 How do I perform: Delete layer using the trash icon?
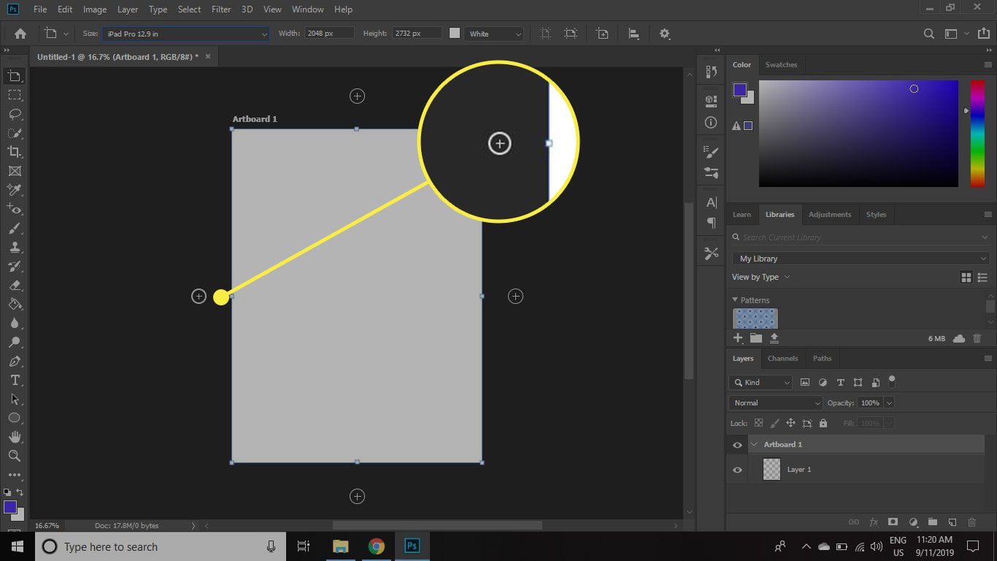pyautogui.click(x=971, y=522)
